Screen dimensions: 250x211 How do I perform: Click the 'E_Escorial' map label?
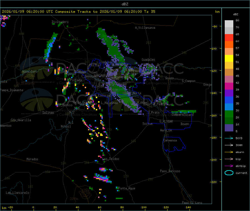tap(103, 95)
